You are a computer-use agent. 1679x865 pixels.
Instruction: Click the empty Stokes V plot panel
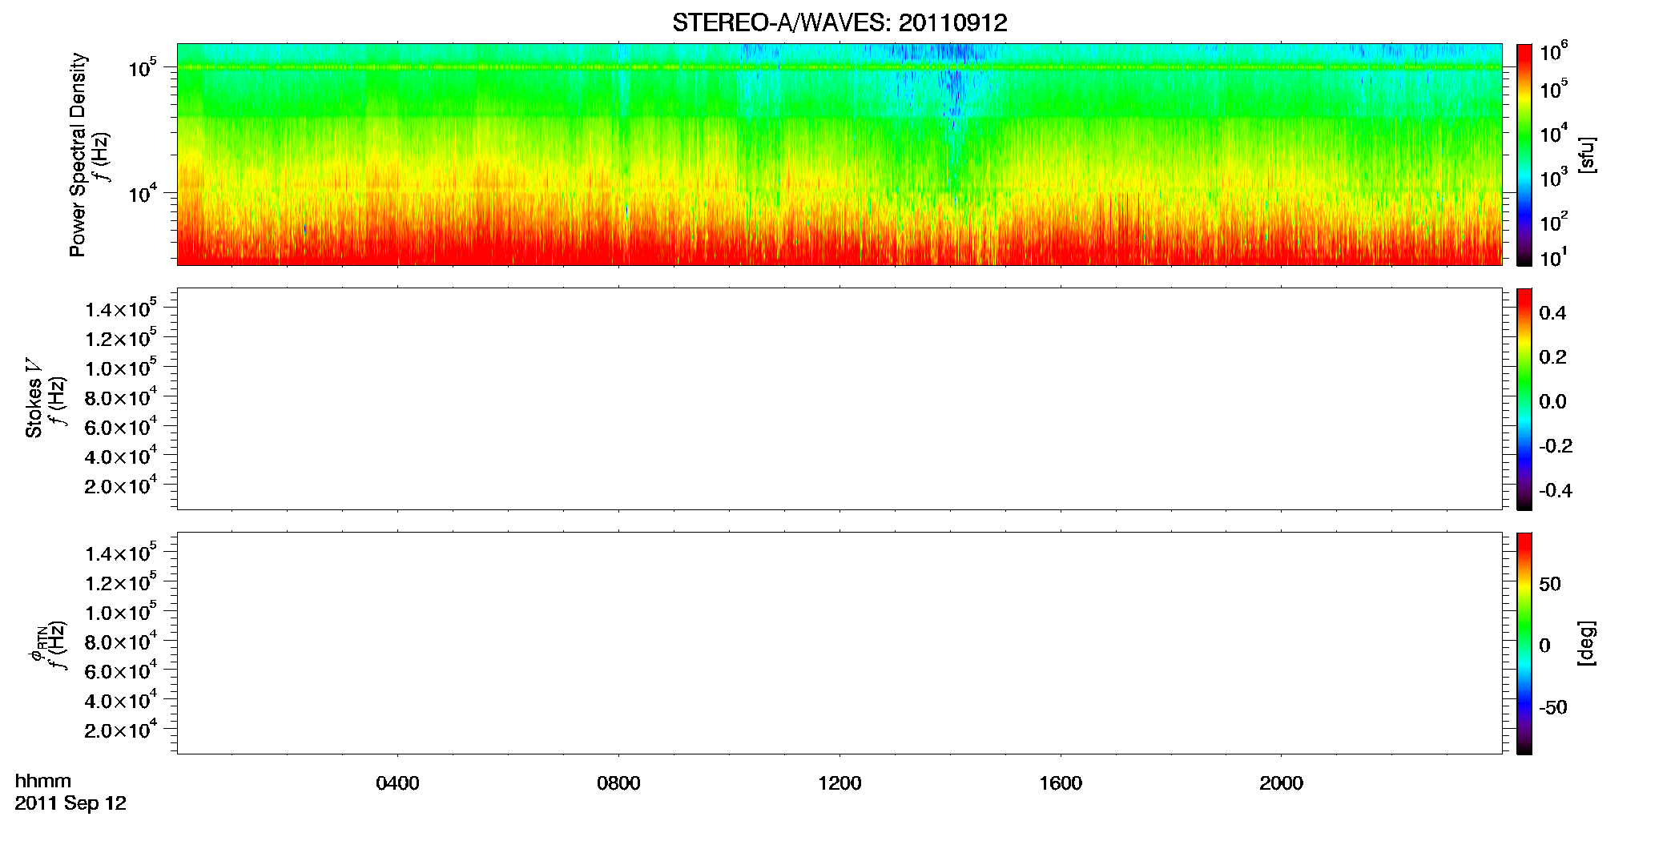point(839,399)
